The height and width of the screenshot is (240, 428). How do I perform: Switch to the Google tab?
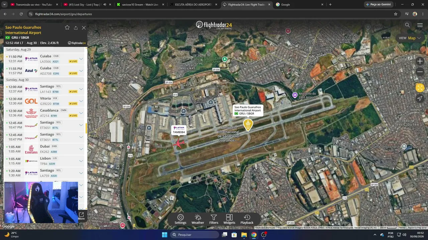pyautogui.click(x=299, y=5)
